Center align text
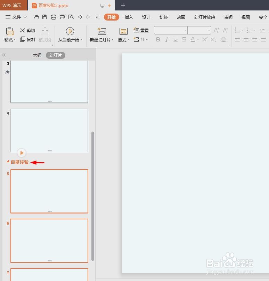 (246, 39)
